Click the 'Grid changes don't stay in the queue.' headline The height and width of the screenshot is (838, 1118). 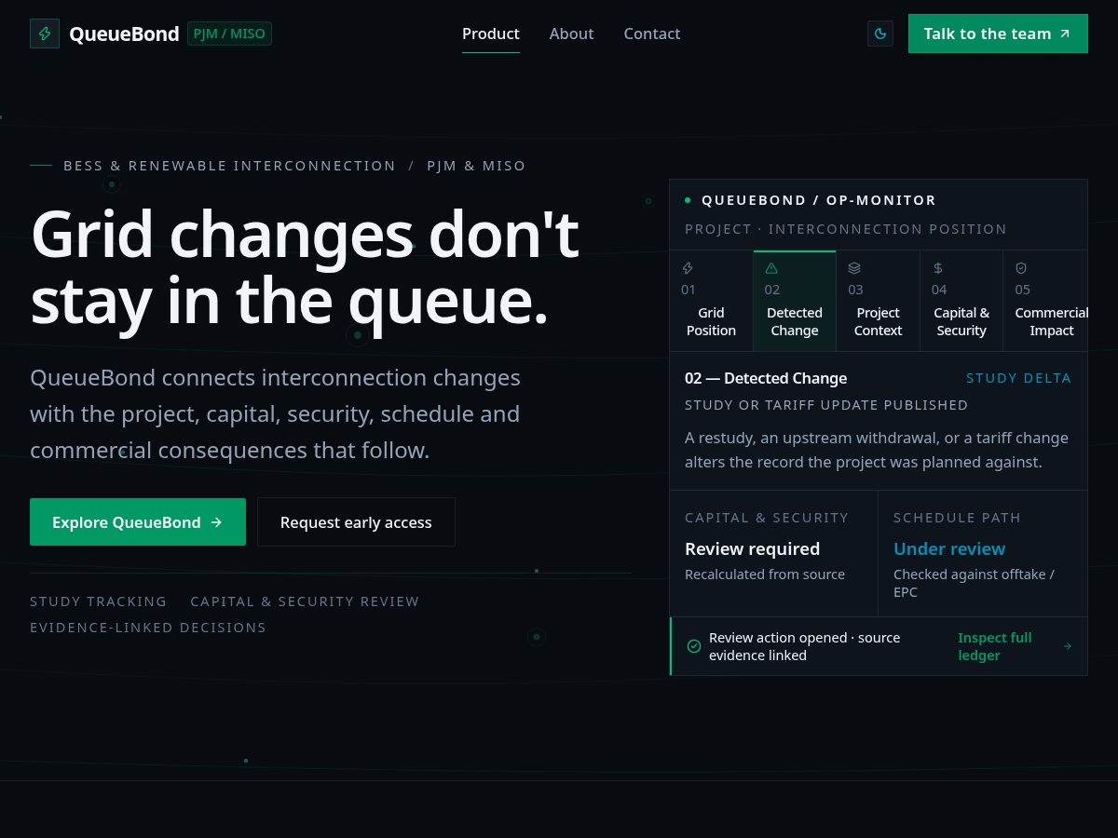pyautogui.click(x=305, y=269)
